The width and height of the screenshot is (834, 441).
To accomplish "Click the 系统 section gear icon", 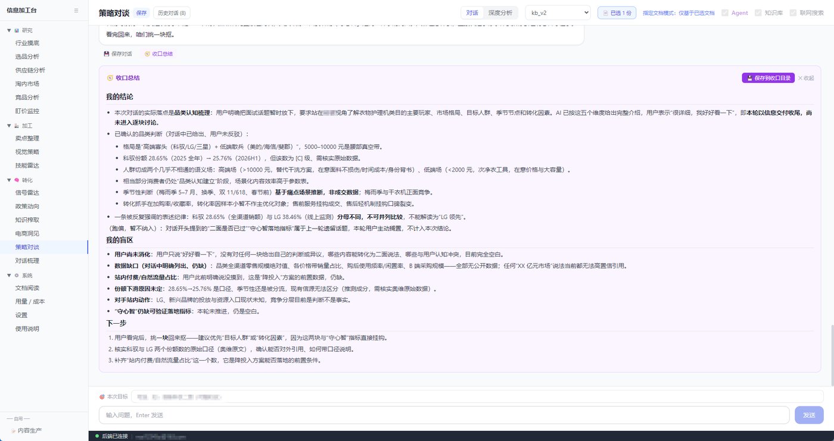I will pos(16,276).
